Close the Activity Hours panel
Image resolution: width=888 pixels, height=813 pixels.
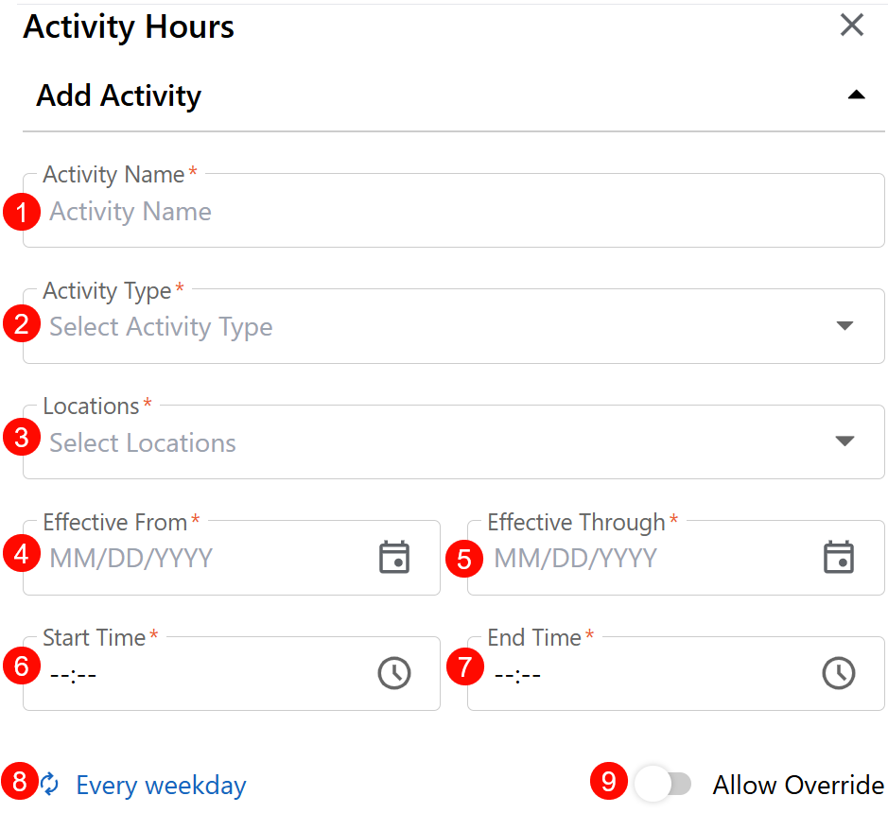[x=851, y=26]
